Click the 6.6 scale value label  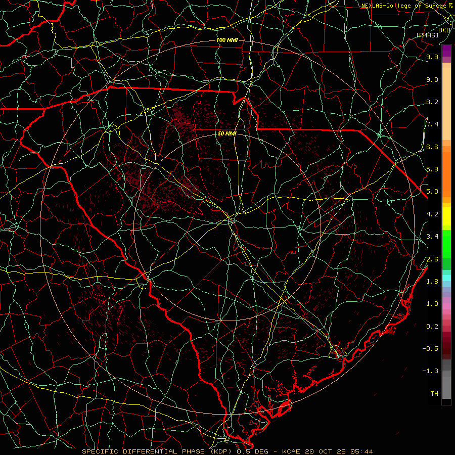432,147
